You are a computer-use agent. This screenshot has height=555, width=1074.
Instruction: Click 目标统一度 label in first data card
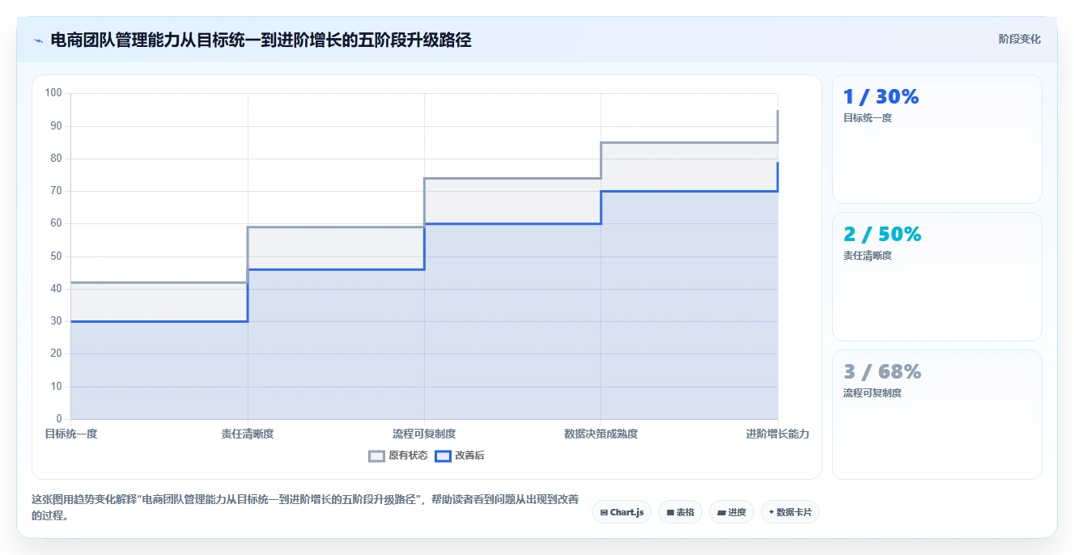[x=867, y=118]
